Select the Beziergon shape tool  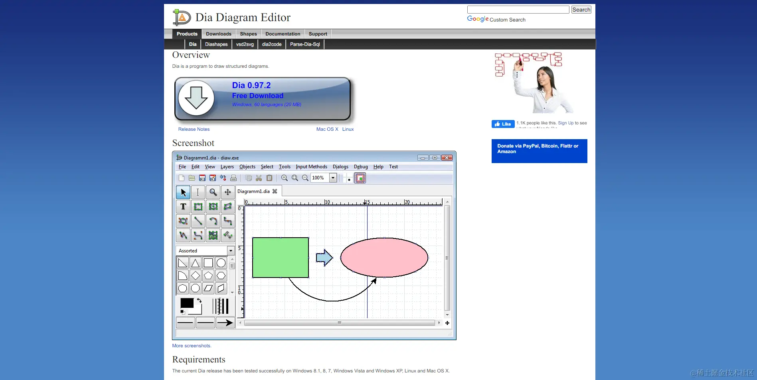[183, 221]
